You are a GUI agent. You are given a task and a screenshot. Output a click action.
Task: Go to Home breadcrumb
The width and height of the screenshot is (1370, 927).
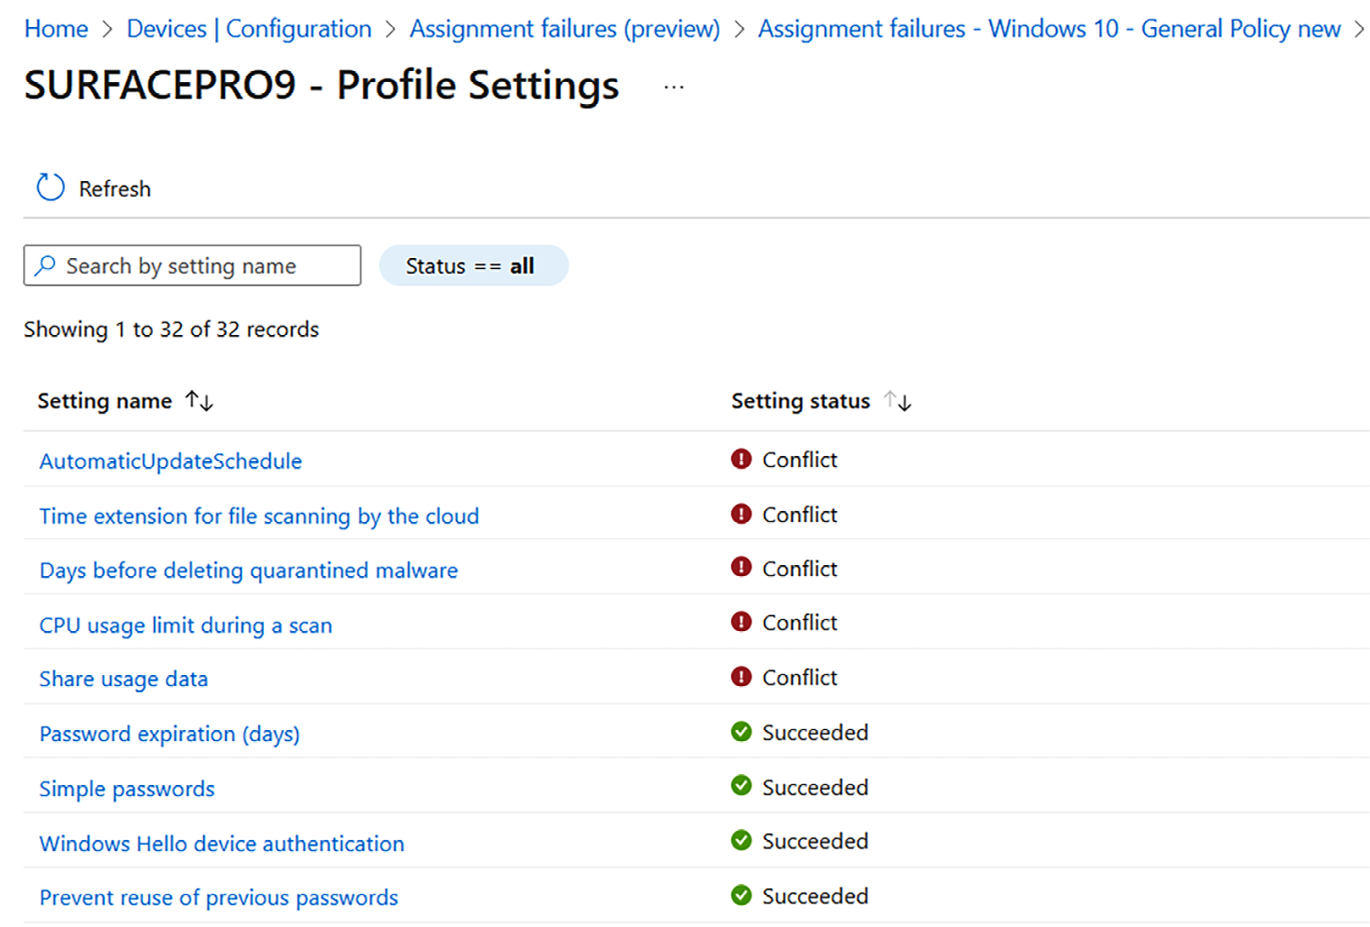pos(56,29)
